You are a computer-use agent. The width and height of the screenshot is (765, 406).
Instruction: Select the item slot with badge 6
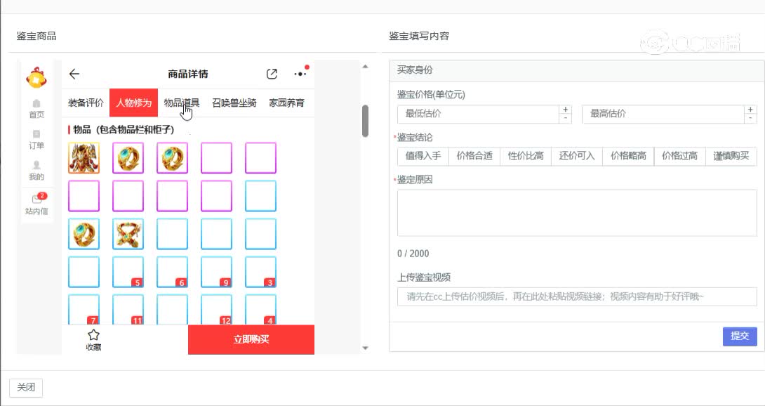point(172,272)
